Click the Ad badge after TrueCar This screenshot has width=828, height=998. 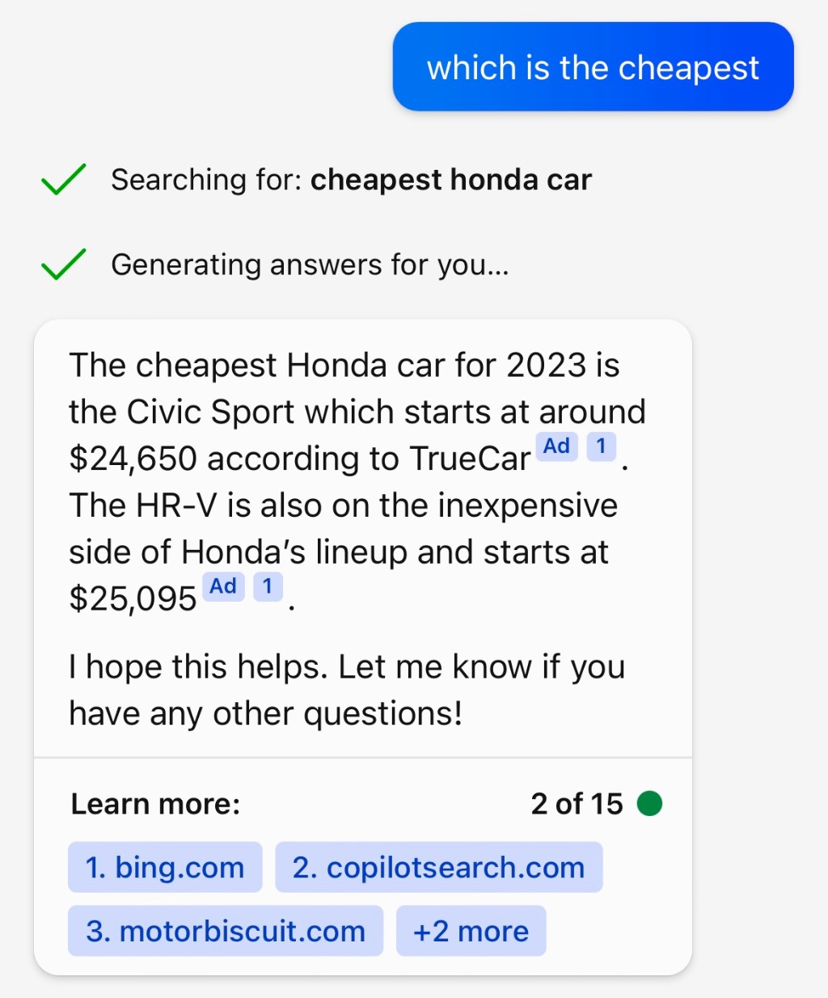point(556,446)
